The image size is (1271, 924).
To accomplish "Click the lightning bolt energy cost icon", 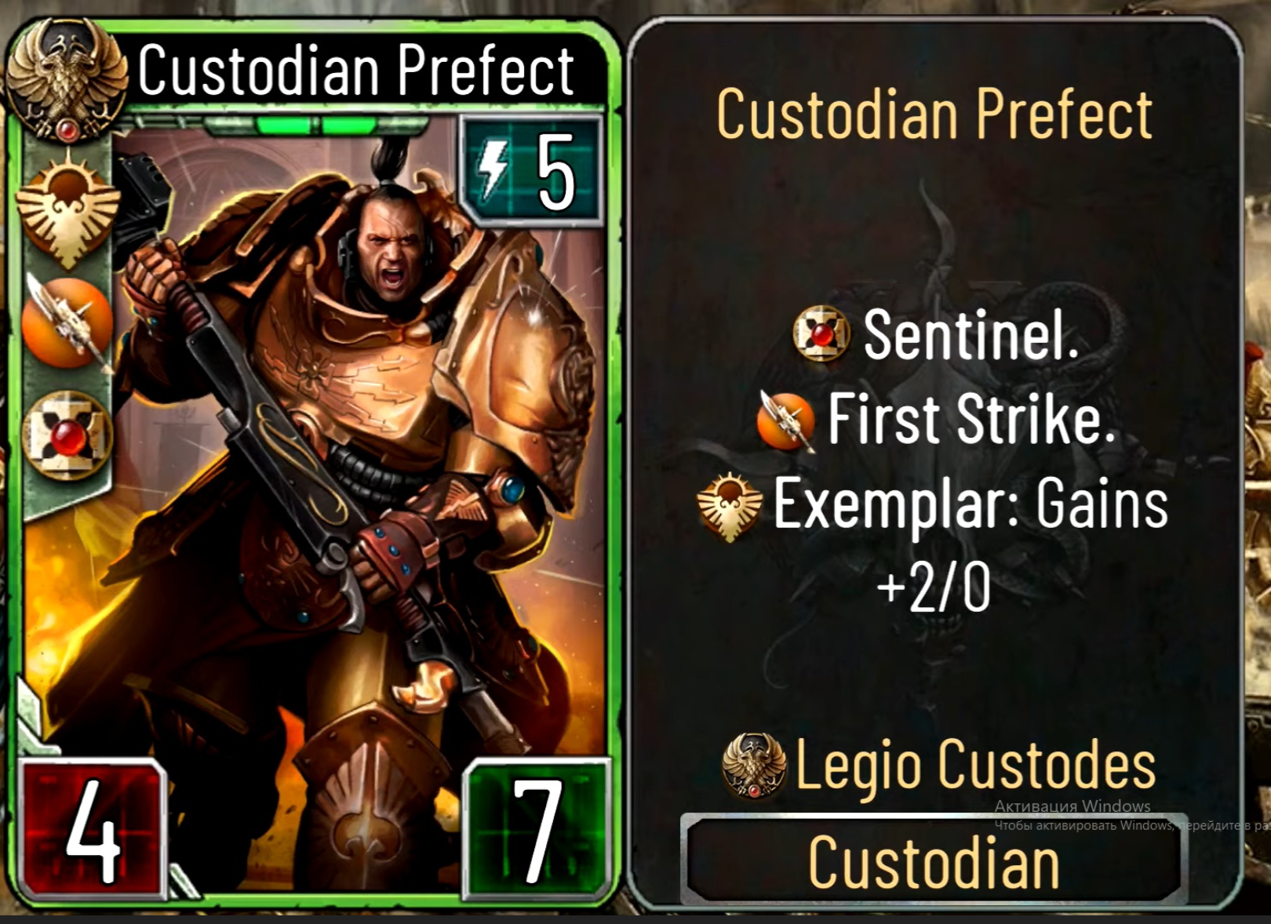I will pos(493,170).
